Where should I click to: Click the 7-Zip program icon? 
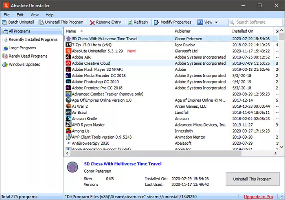tap(68, 45)
